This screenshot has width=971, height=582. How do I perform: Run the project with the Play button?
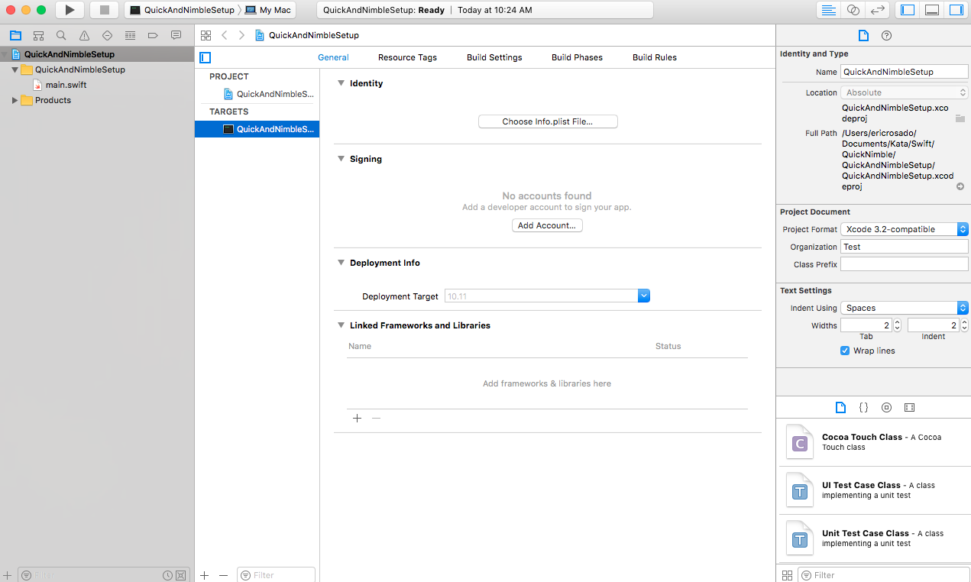click(70, 10)
